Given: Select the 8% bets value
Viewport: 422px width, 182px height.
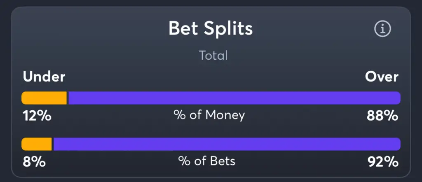Looking at the screenshot, I should (34, 162).
